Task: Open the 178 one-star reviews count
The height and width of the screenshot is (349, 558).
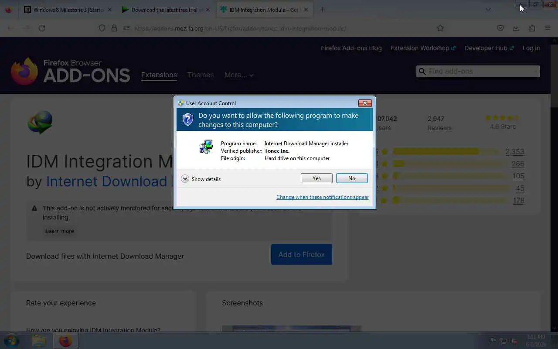Action: pos(518,200)
